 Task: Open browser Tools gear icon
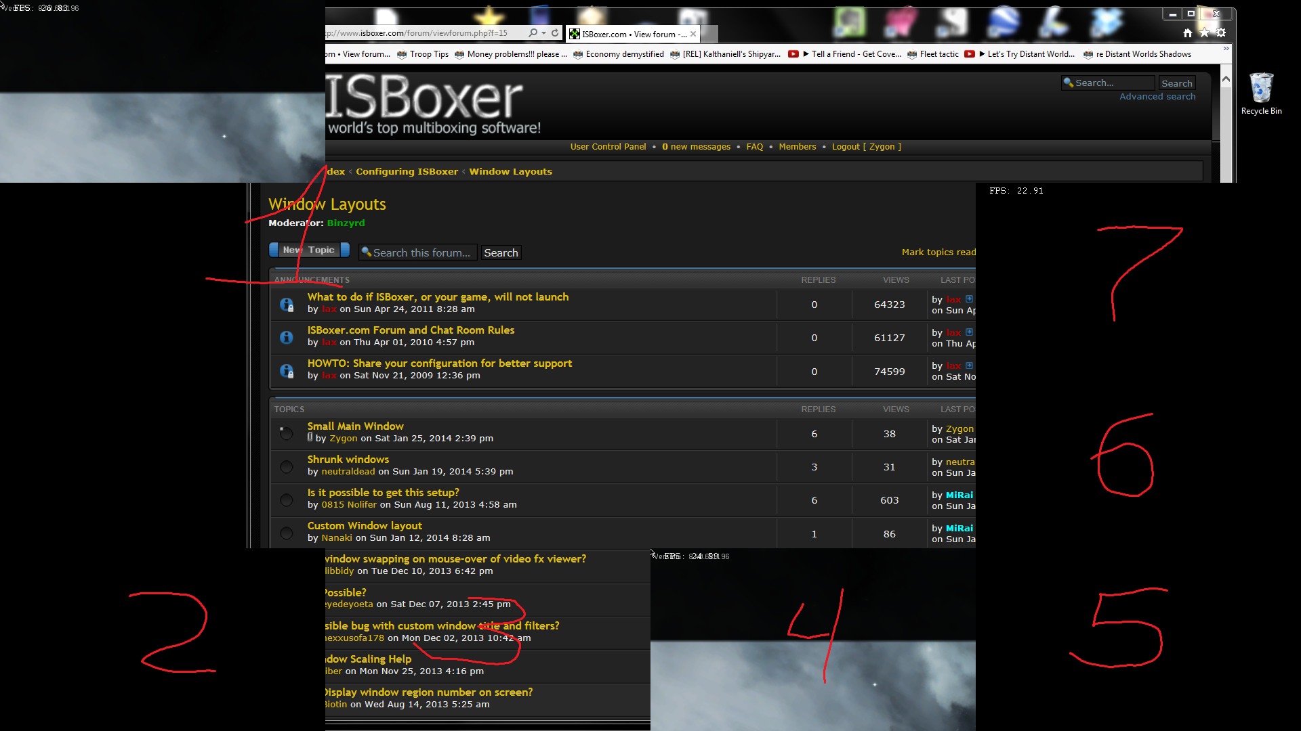tap(1221, 32)
